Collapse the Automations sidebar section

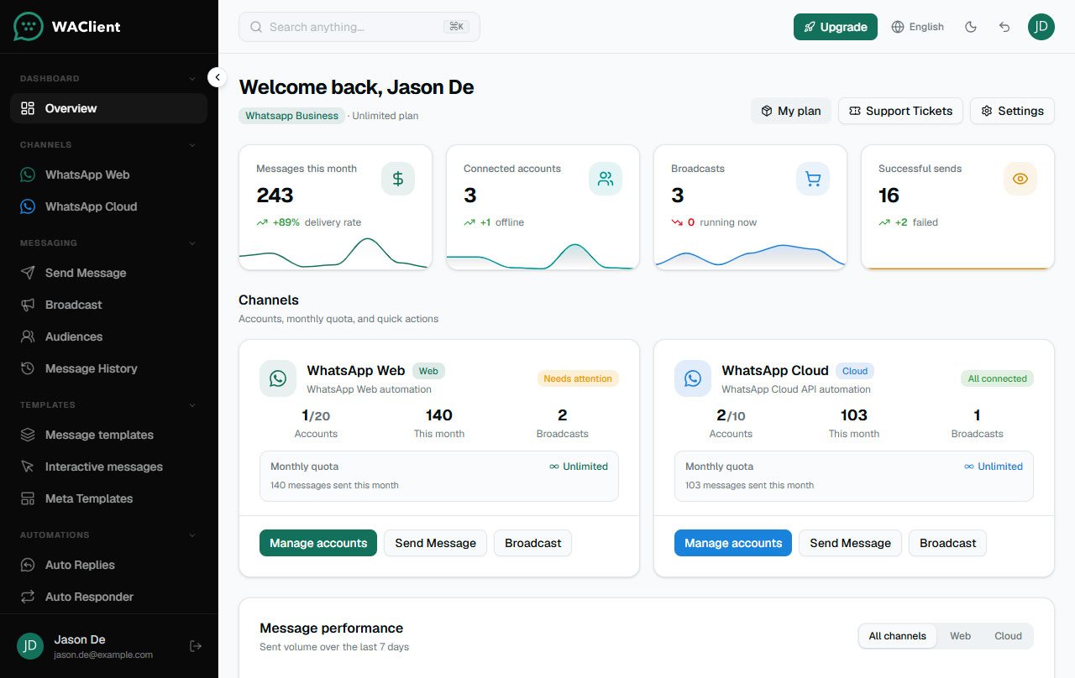[192, 535]
